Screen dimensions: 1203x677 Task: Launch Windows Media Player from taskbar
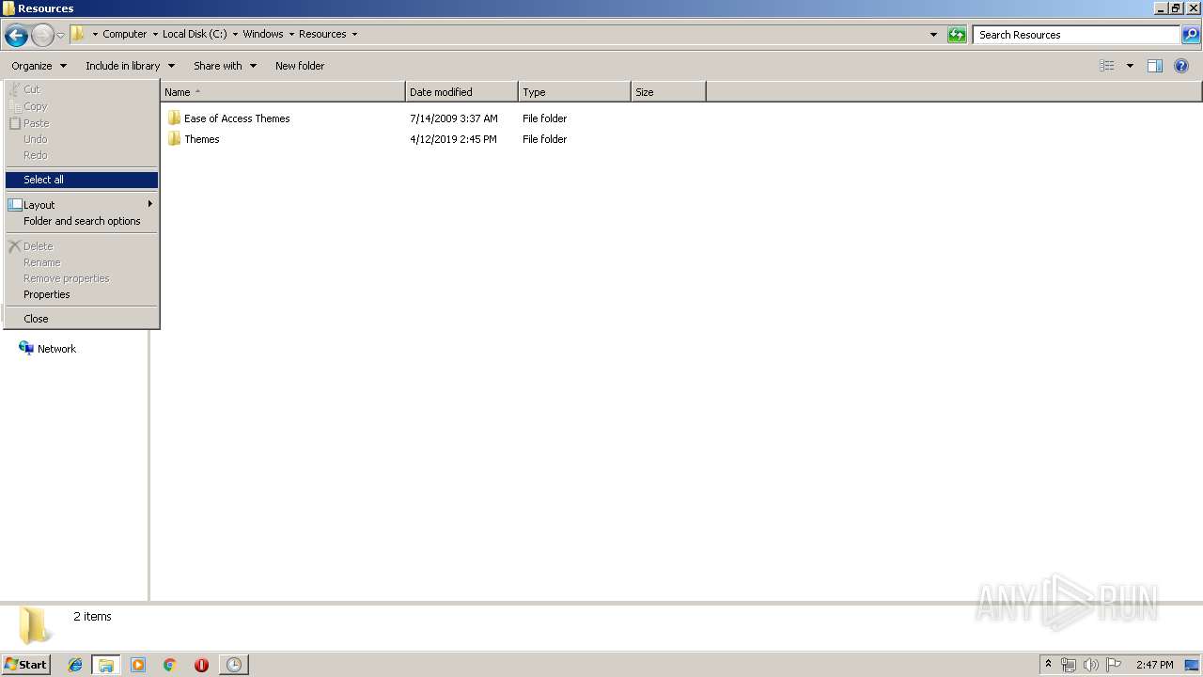[138, 665]
